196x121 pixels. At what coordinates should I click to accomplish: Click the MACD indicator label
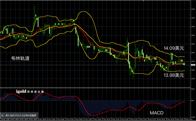[x=157, y=113]
